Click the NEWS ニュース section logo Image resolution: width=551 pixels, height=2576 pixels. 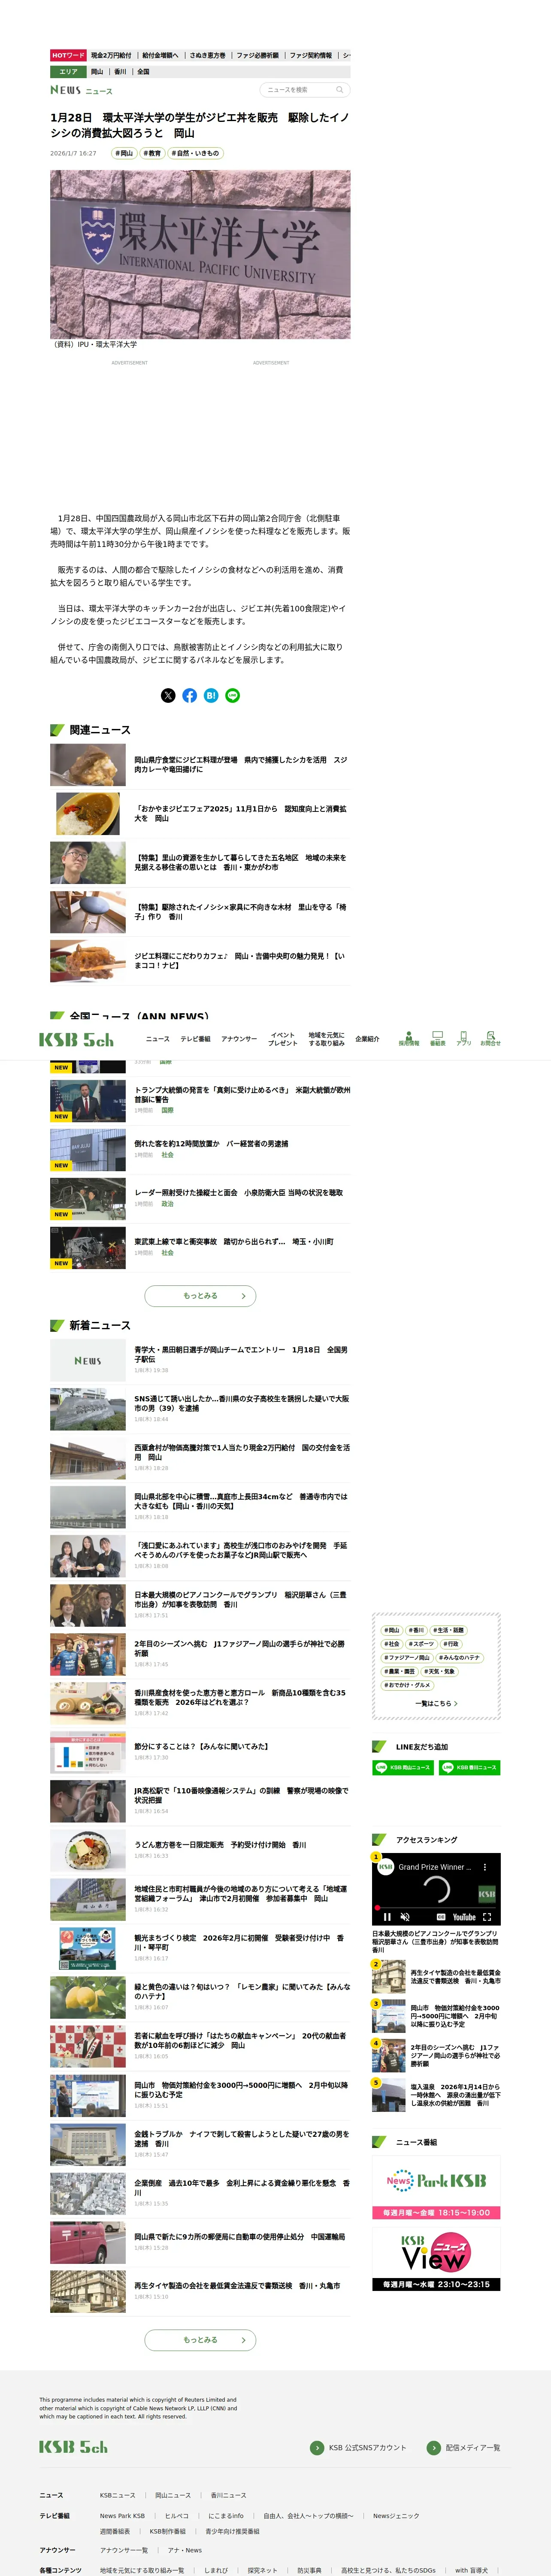pos(81,90)
